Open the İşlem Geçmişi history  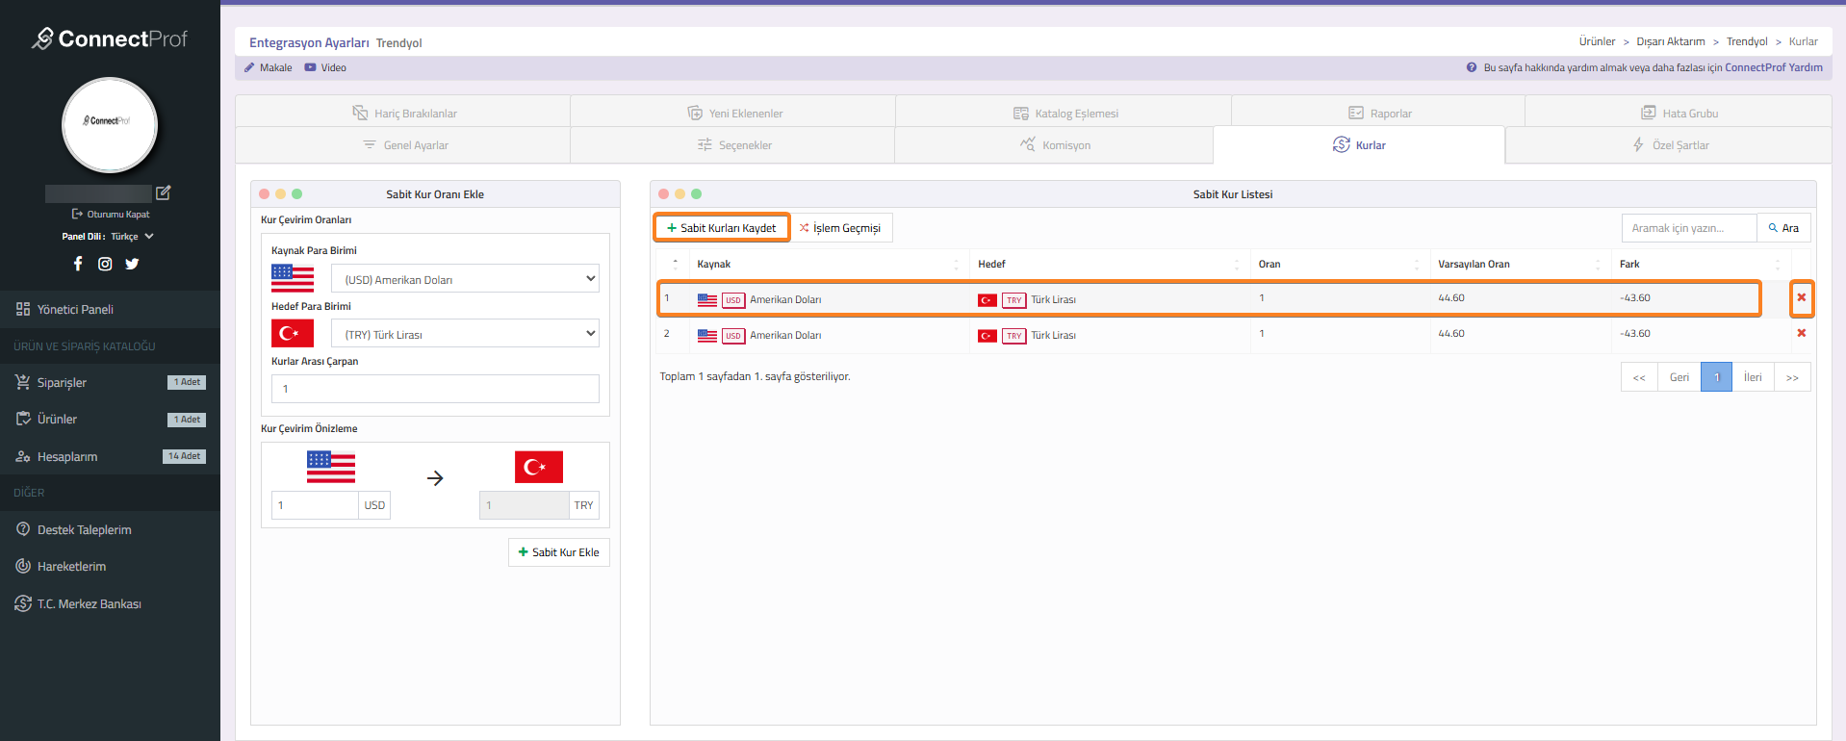(x=840, y=228)
